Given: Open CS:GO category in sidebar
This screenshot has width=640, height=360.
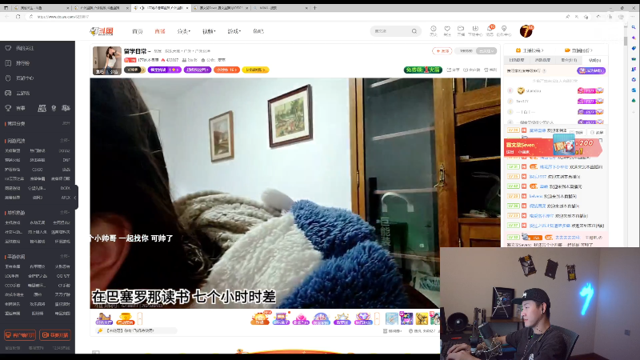Looking at the screenshot, I should [x=37, y=170].
